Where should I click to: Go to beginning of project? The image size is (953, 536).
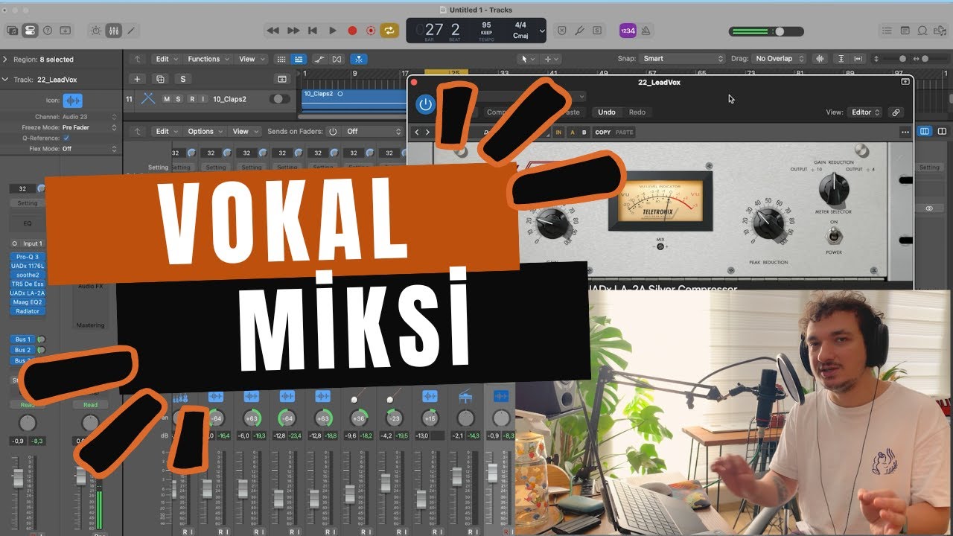313,31
